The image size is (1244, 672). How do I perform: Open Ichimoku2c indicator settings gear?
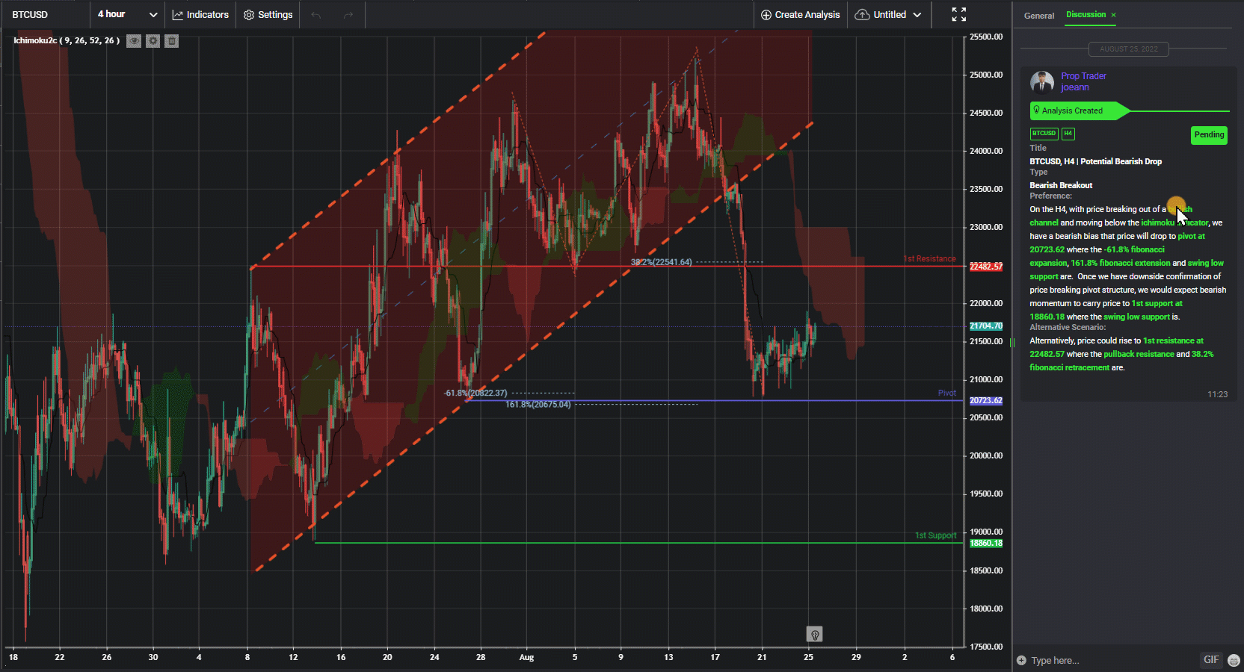point(153,41)
